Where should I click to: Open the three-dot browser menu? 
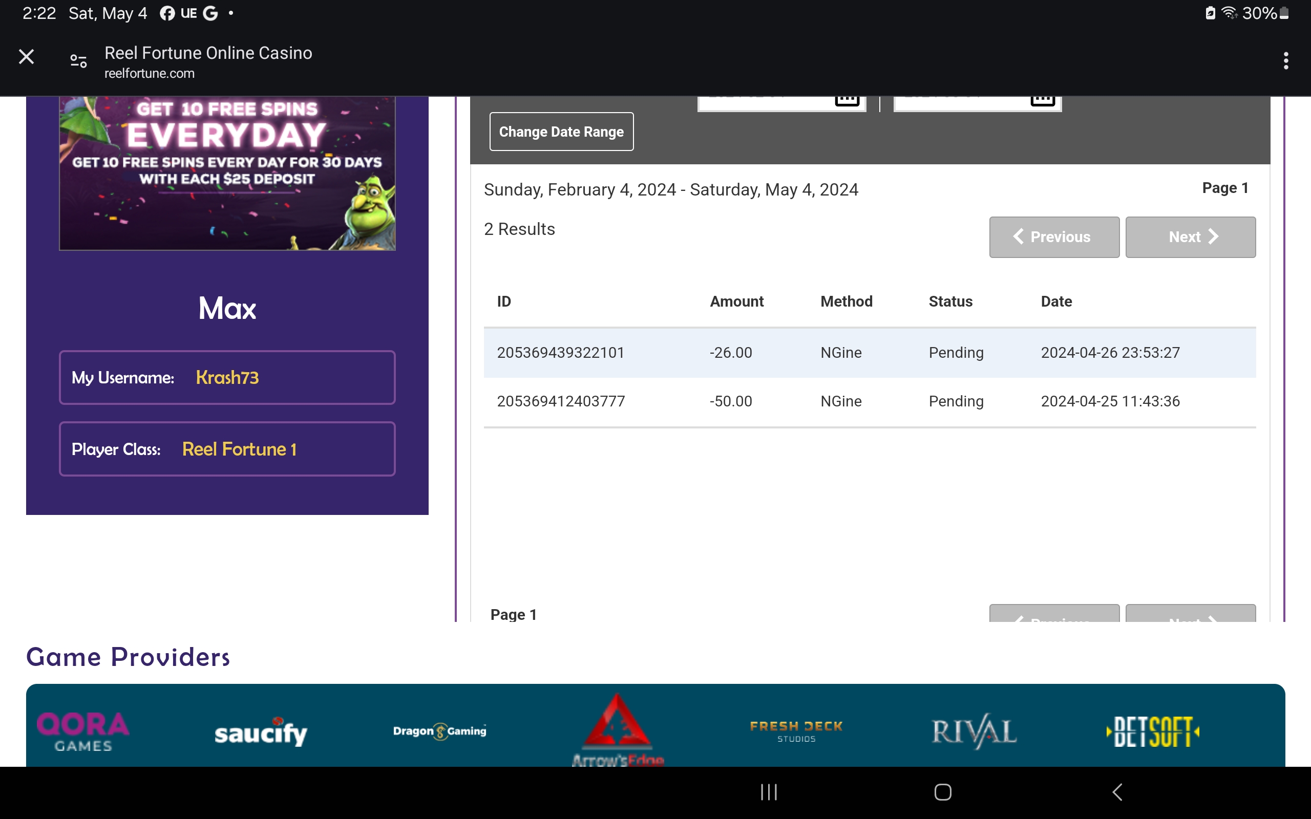point(1285,61)
